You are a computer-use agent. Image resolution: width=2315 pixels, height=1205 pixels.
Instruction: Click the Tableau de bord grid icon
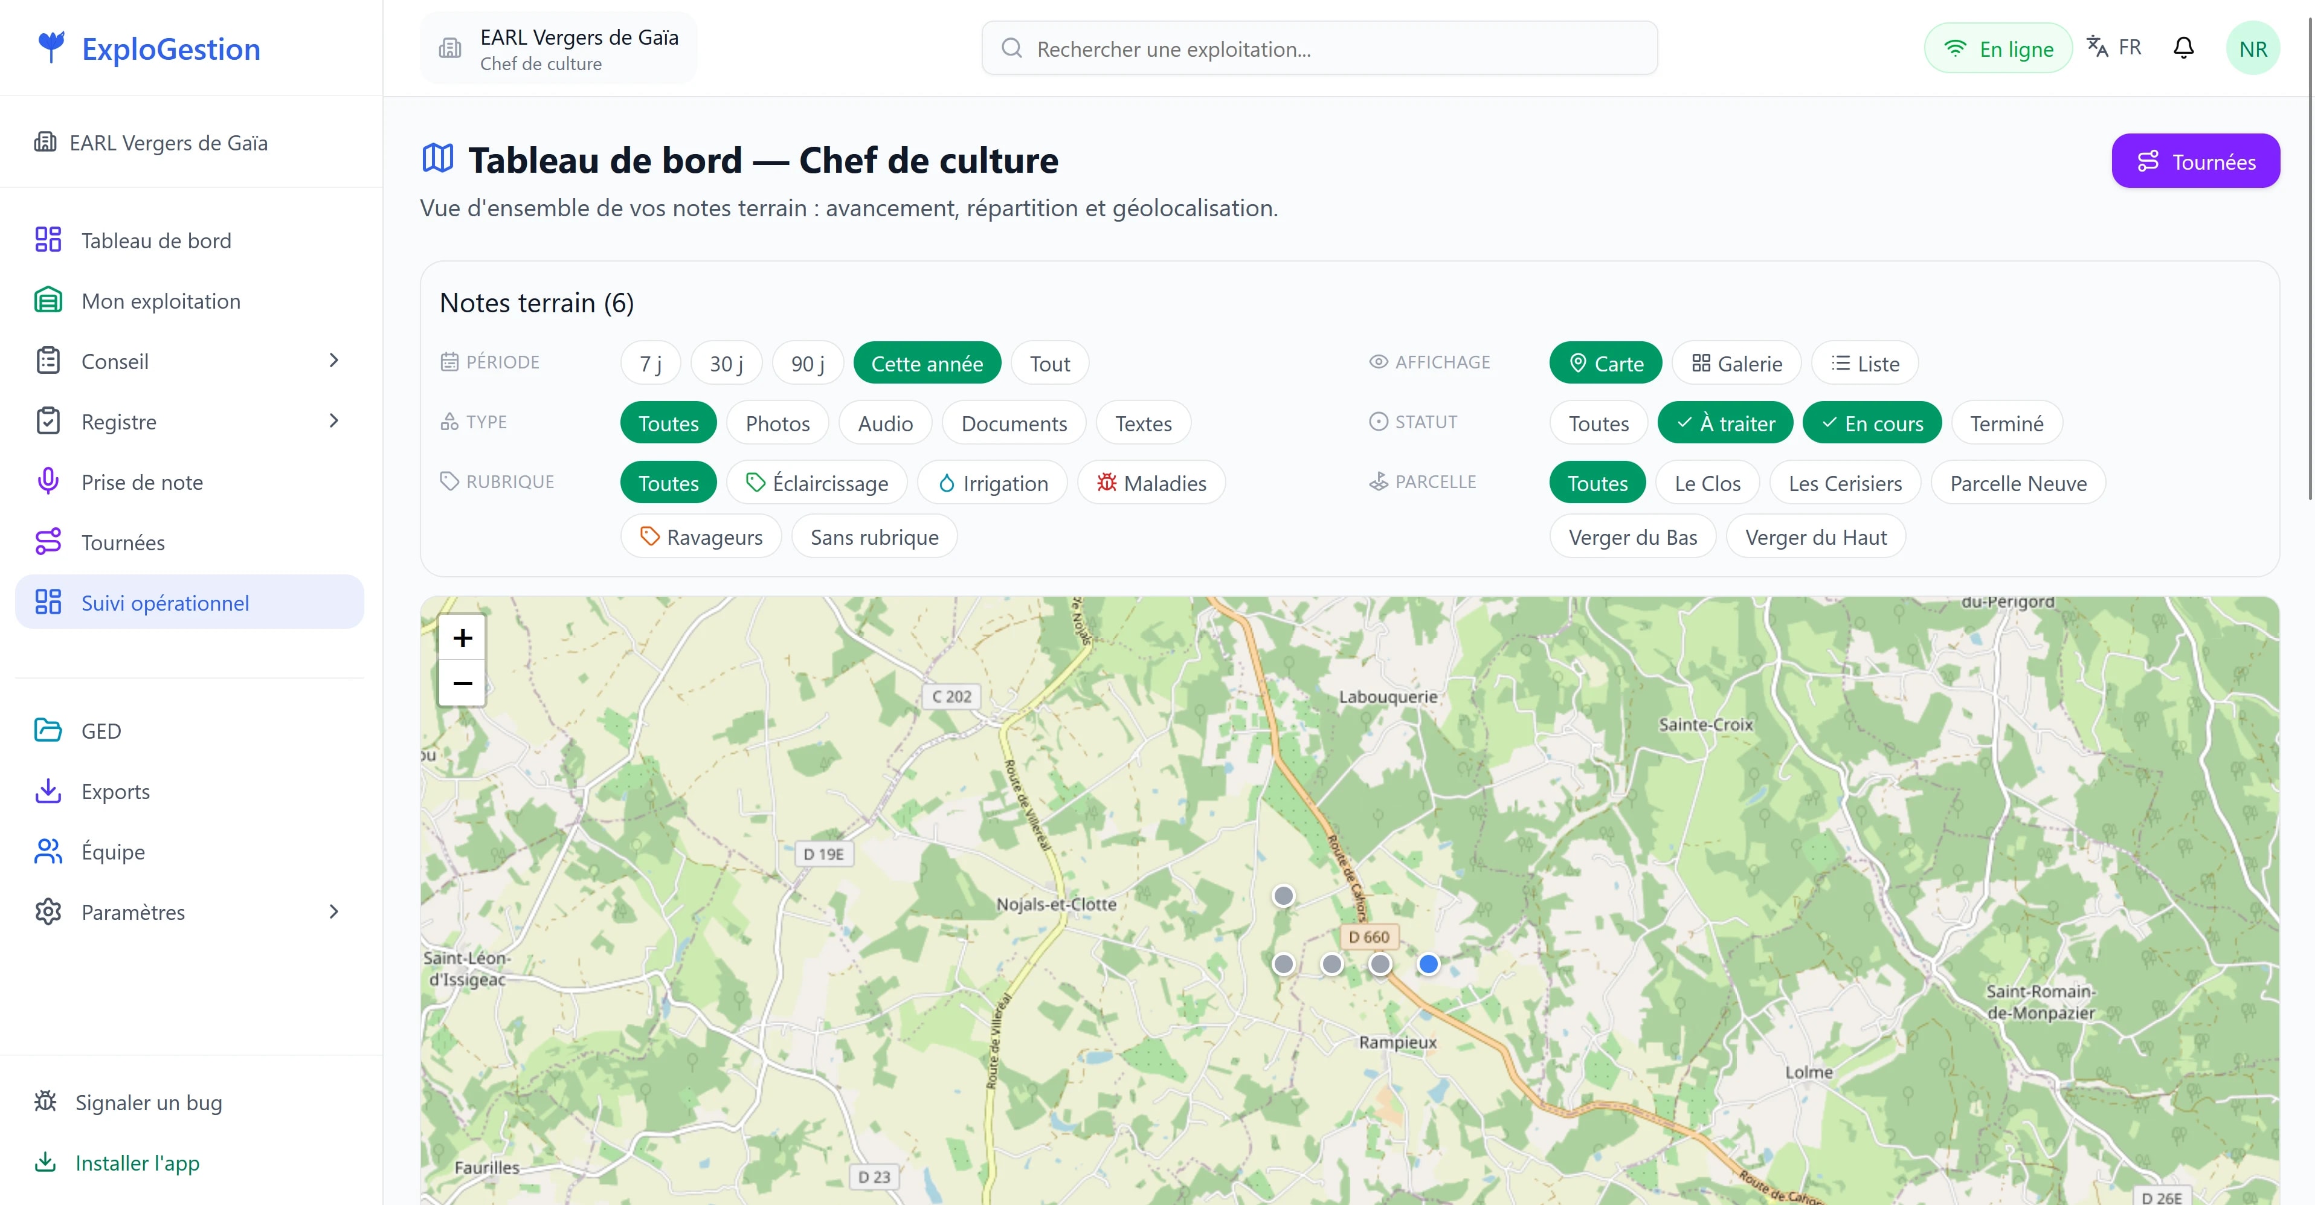[x=48, y=240]
